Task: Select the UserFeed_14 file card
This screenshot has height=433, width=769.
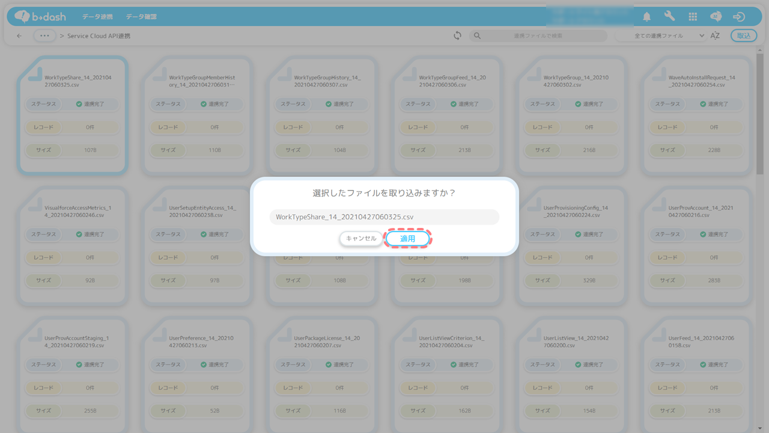Action: pos(697,375)
